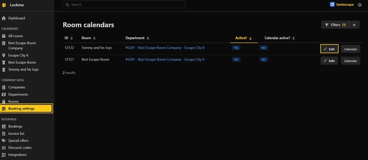Click Calendar active YES badge in row 12121
Viewport: 368px width, 160px height.
tap(263, 60)
